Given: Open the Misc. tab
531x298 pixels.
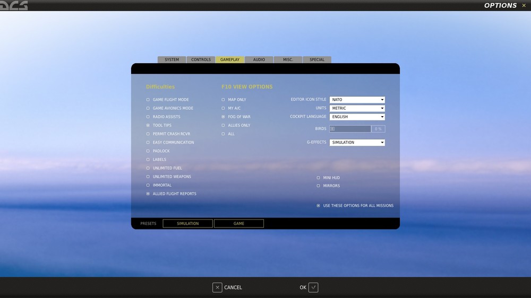Looking at the screenshot, I should [x=288, y=59].
